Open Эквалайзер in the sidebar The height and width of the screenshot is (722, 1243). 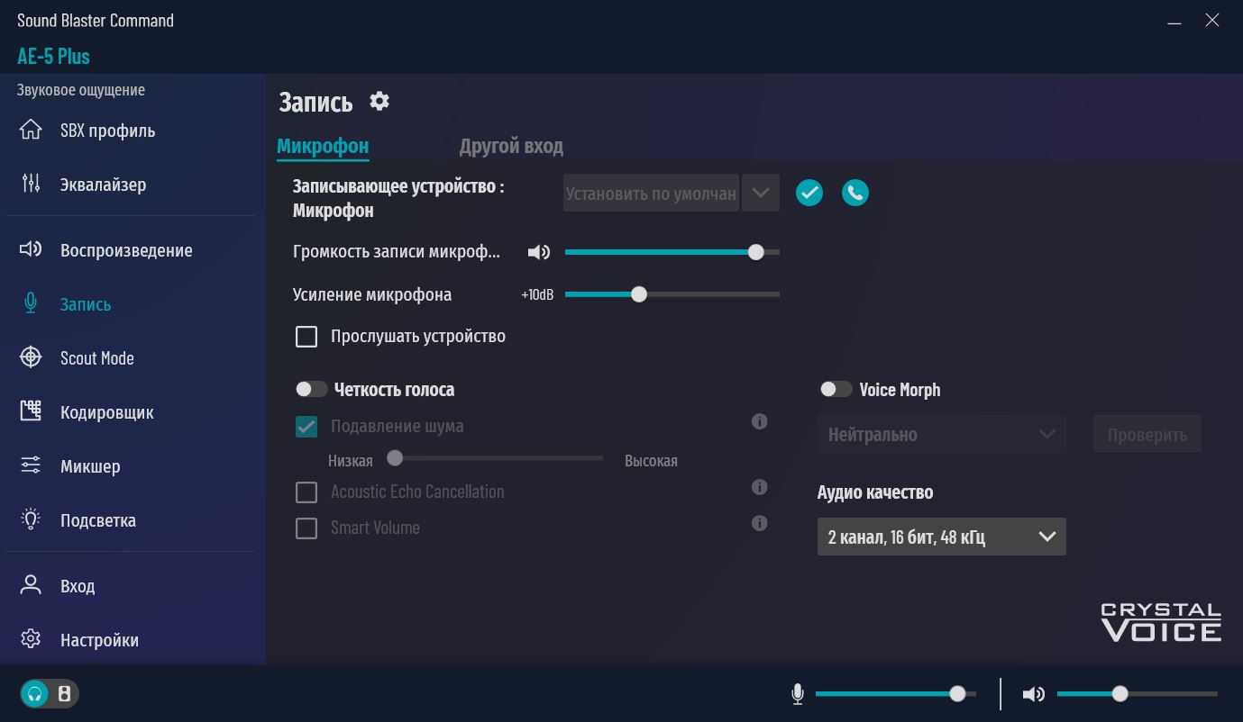(x=103, y=185)
